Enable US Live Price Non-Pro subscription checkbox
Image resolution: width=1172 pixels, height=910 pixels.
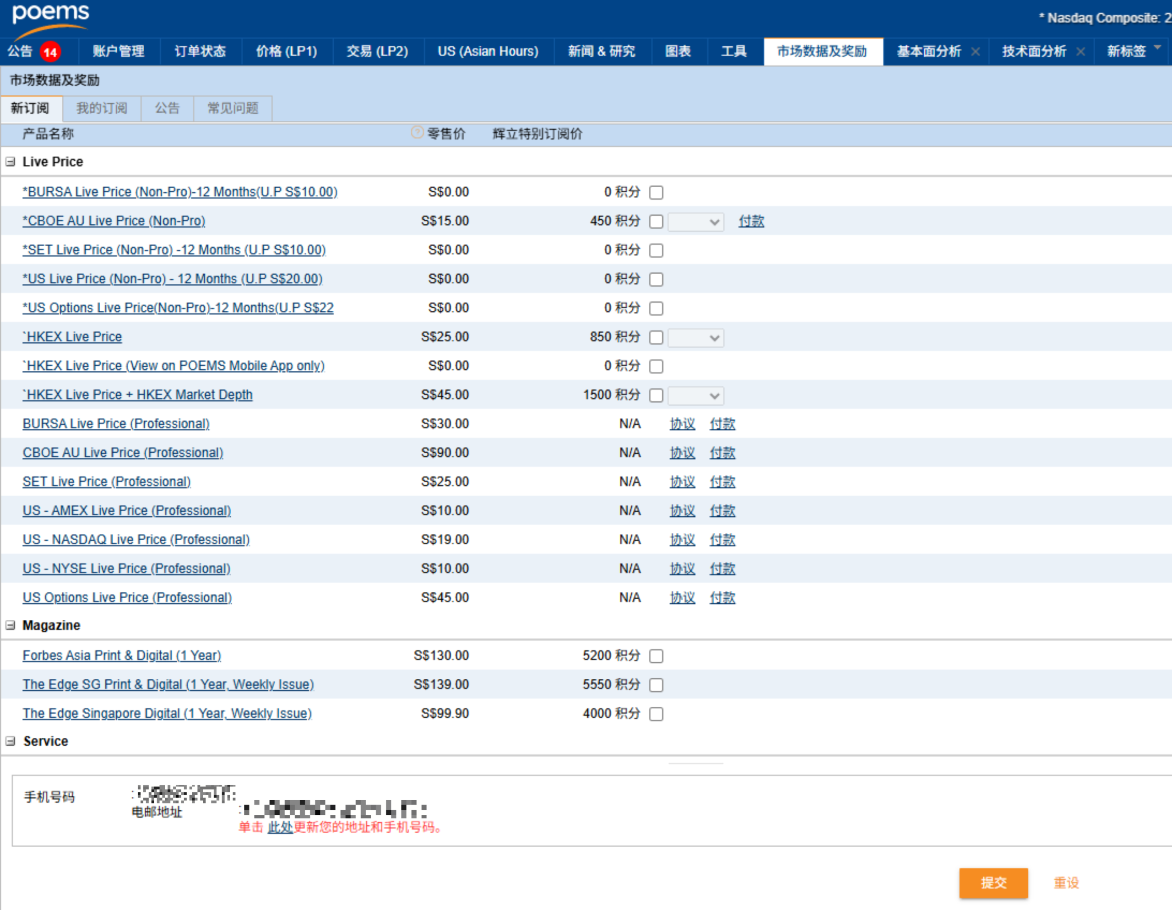coord(656,280)
